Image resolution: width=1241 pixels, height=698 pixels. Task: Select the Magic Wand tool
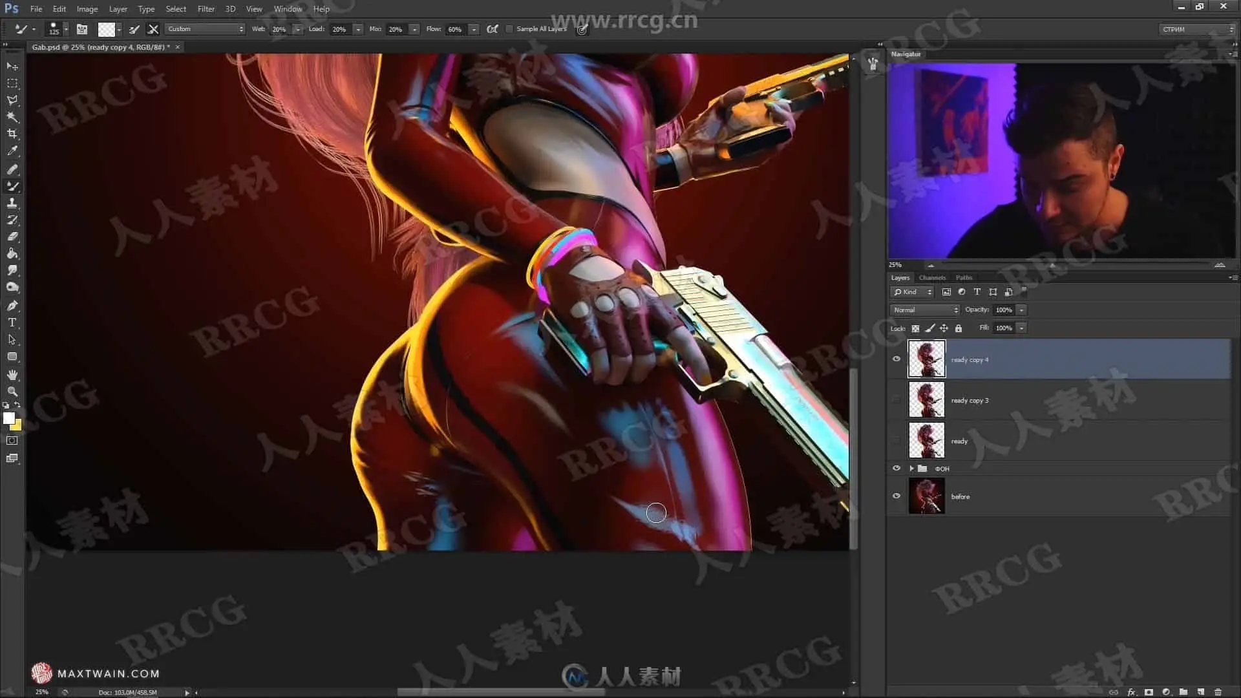click(x=12, y=117)
